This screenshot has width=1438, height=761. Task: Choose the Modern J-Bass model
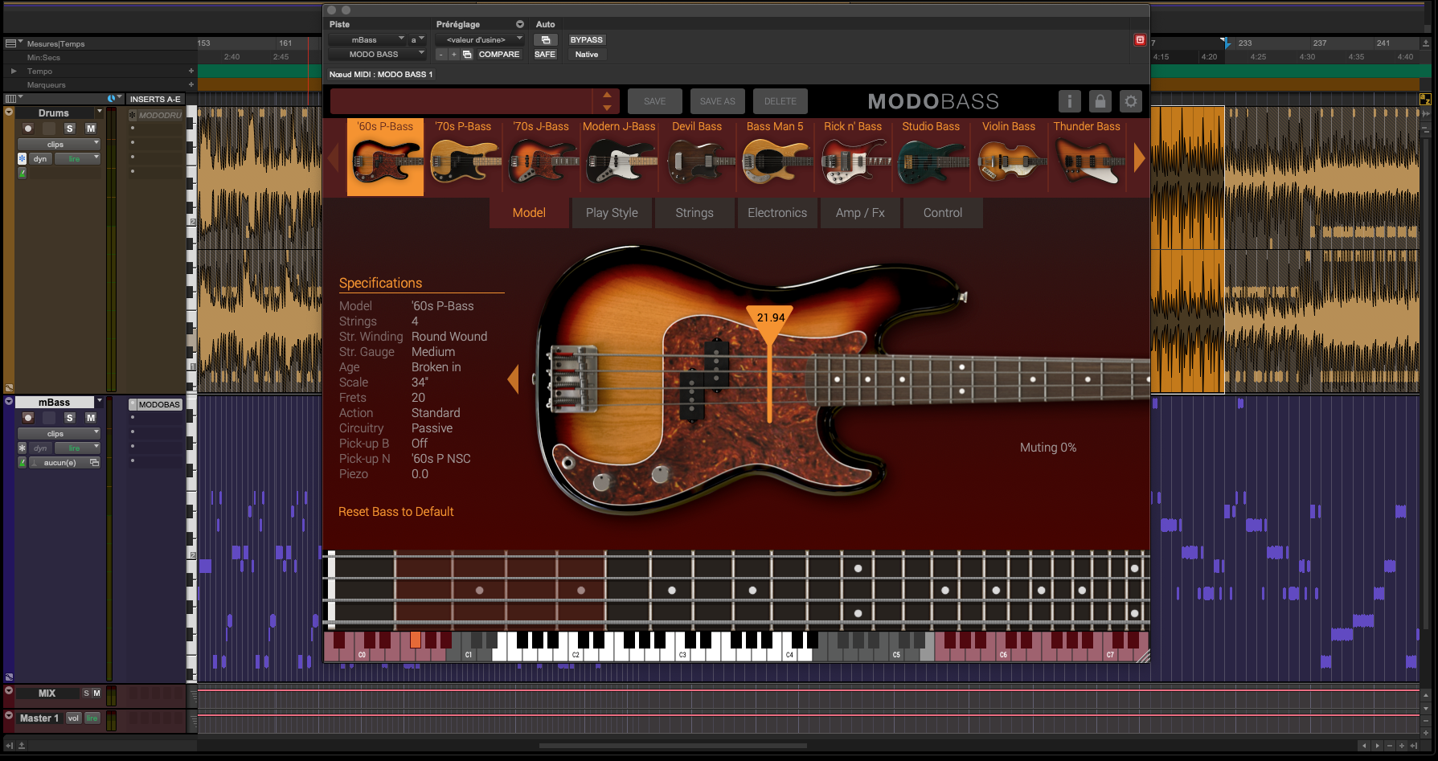click(619, 157)
